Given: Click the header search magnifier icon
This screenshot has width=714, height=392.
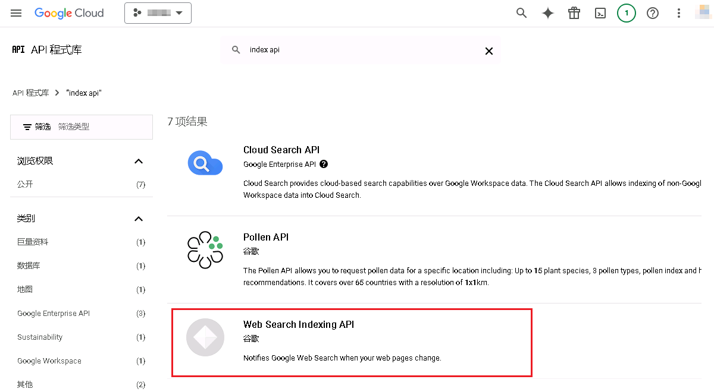Looking at the screenshot, I should (x=522, y=13).
